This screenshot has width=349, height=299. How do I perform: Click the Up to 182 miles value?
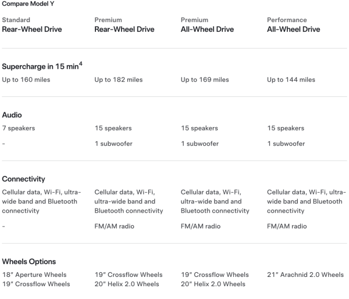[x=118, y=80]
